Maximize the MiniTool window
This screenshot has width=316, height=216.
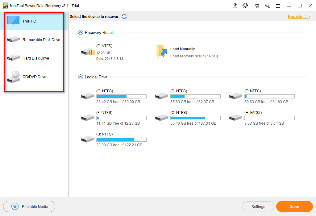300,6
